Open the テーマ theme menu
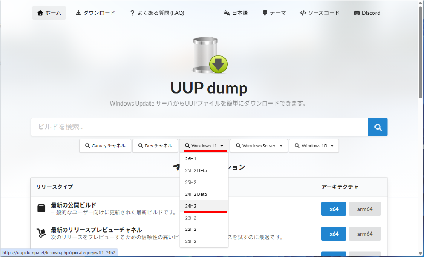Image resolution: width=425 pixels, height=258 pixels. click(274, 13)
